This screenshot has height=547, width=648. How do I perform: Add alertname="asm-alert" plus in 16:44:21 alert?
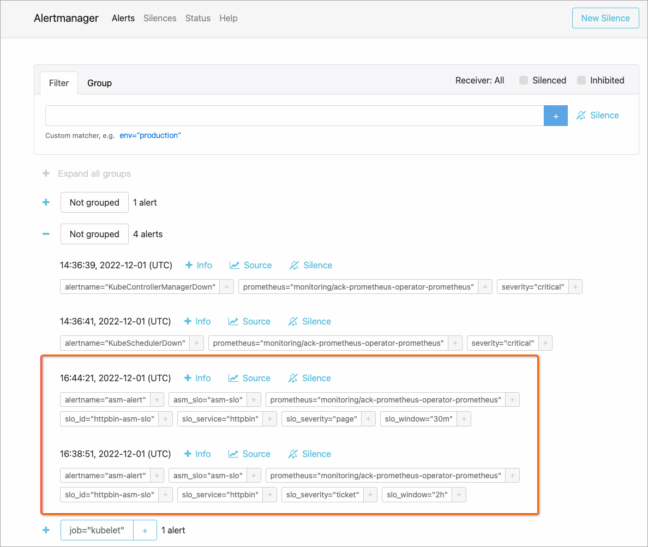tap(157, 400)
